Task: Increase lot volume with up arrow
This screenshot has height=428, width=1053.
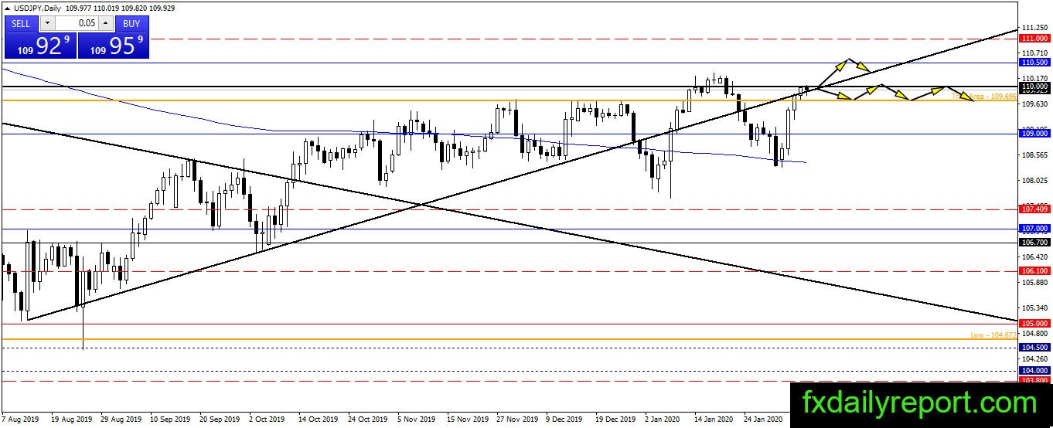Action: coord(106,23)
